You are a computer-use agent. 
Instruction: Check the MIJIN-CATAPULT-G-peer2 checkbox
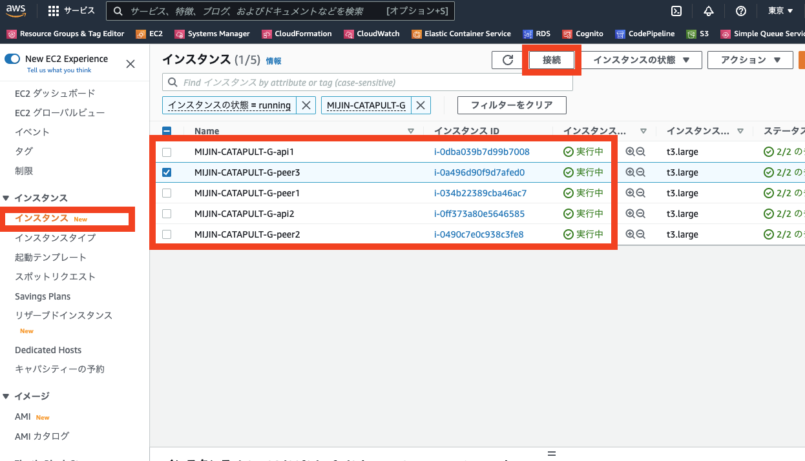click(x=167, y=234)
